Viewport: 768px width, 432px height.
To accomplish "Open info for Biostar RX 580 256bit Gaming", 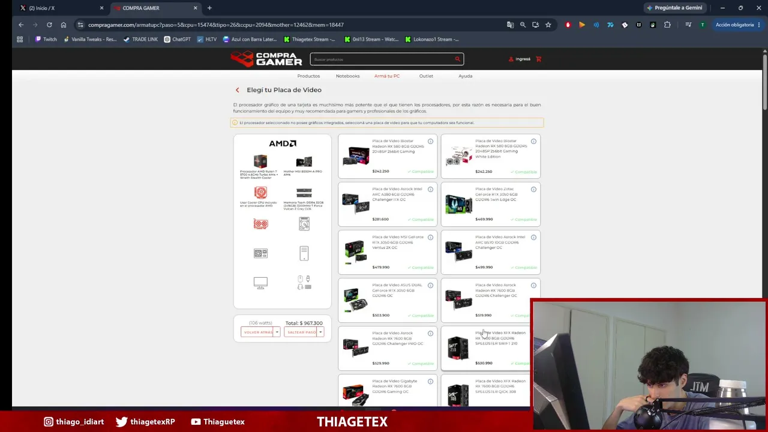I will pos(430,142).
